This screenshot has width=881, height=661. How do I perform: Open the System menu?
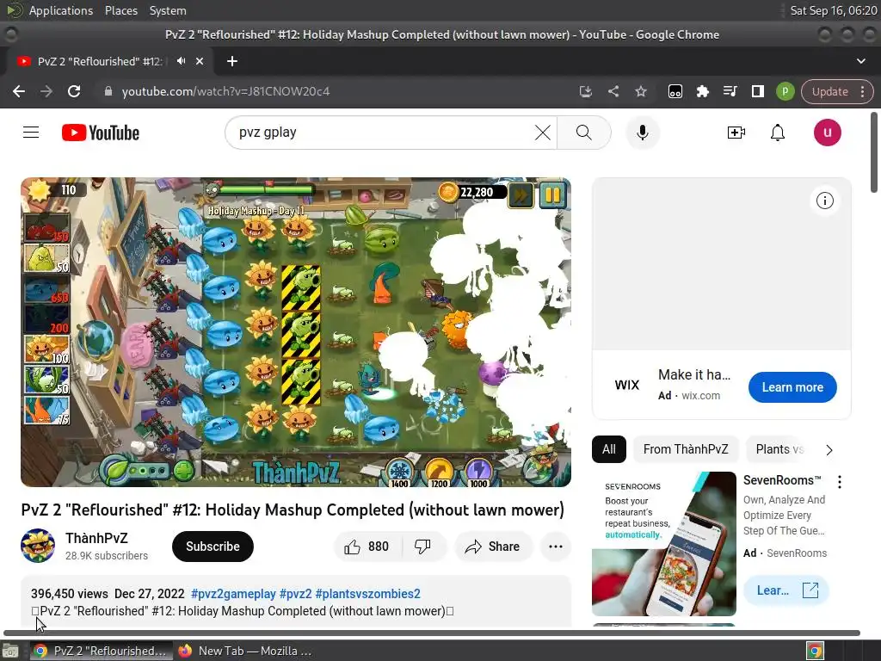tap(168, 10)
